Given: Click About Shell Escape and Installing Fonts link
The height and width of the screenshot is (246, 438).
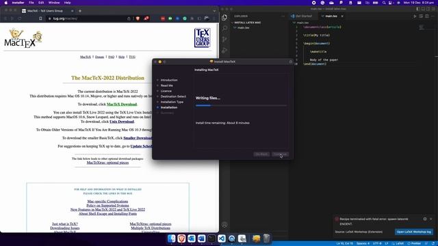Looking at the screenshot, I should click(x=107, y=214).
